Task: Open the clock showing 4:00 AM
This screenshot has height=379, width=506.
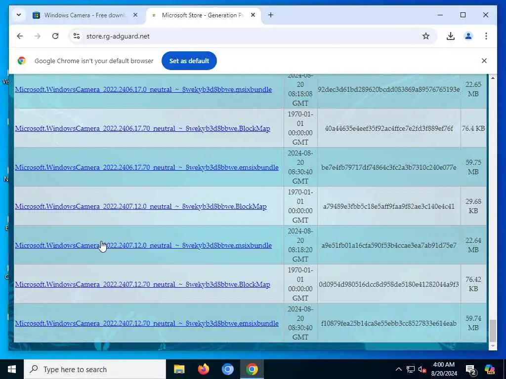Action: 444,369
